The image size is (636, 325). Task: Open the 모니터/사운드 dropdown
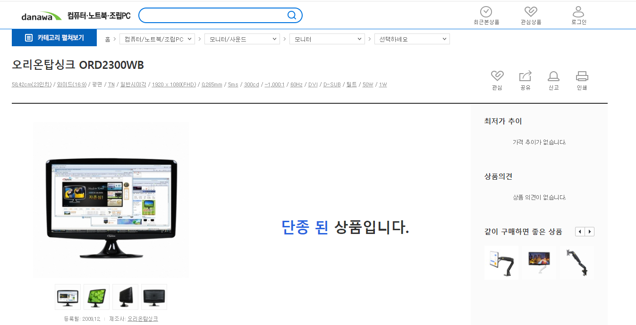tap(242, 39)
